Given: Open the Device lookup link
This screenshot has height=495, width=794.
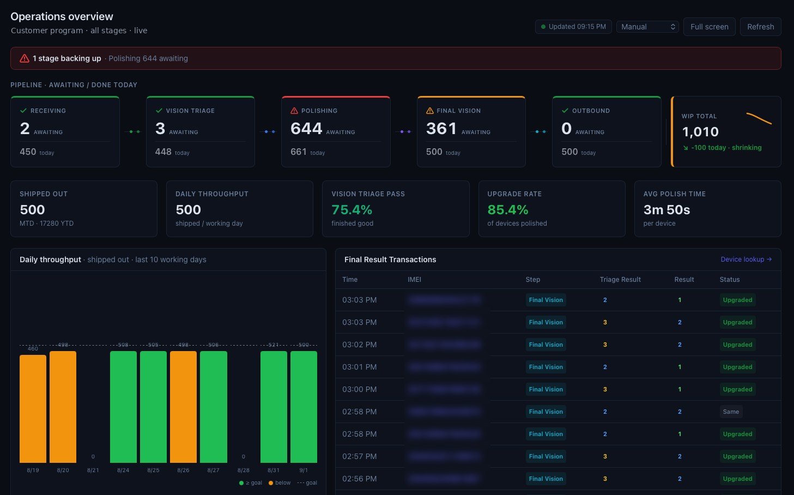Looking at the screenshot, I should [746, 259].
